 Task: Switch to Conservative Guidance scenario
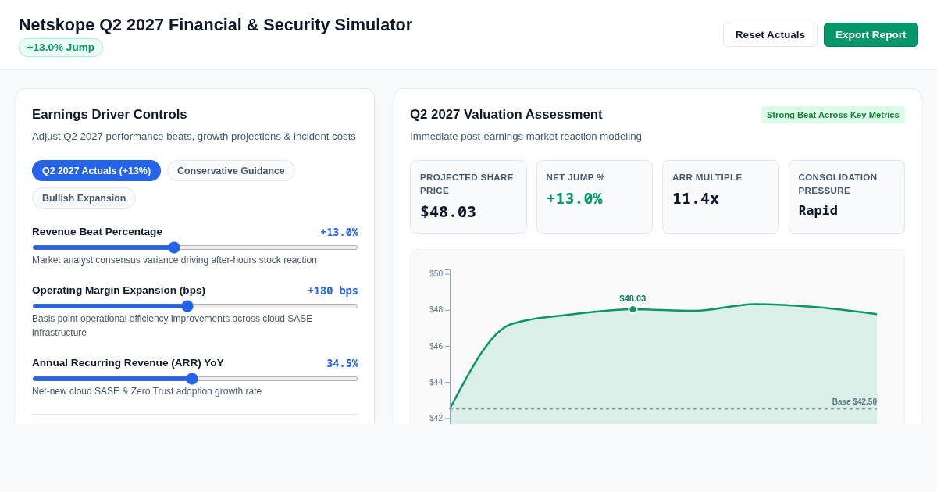pos(231,170)
